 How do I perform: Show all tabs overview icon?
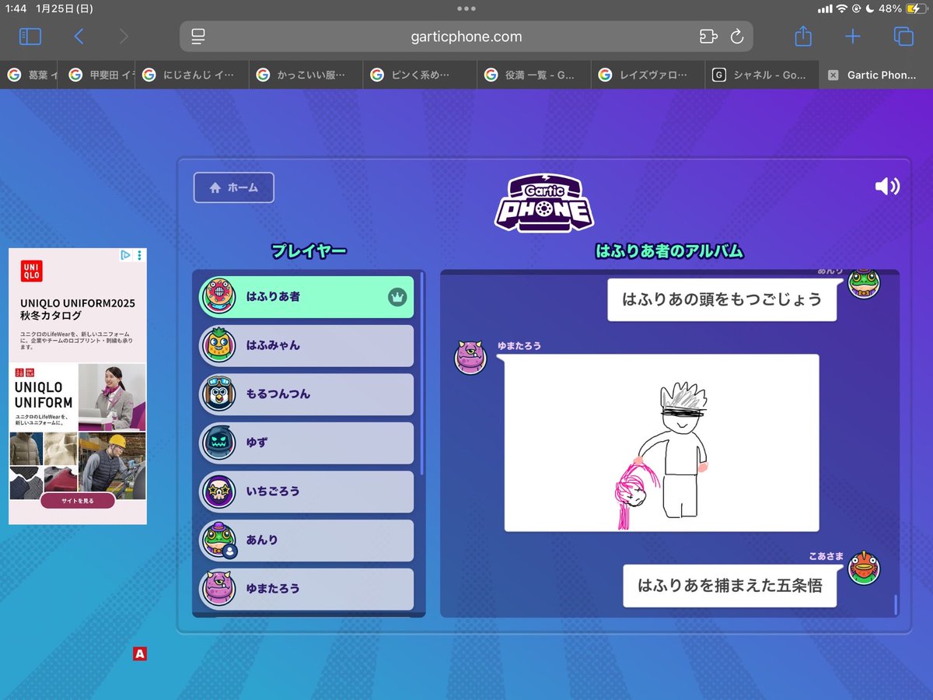pyautogui.click(x=903, y=37)
